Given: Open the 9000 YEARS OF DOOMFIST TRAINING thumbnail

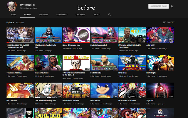Looking at the screenshot, I should (x=20, y=35).
